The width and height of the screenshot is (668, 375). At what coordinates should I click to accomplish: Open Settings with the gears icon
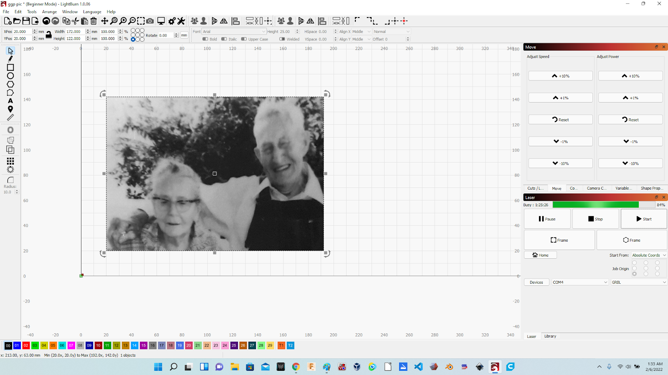pyautogui.click(x=172, y=21)
